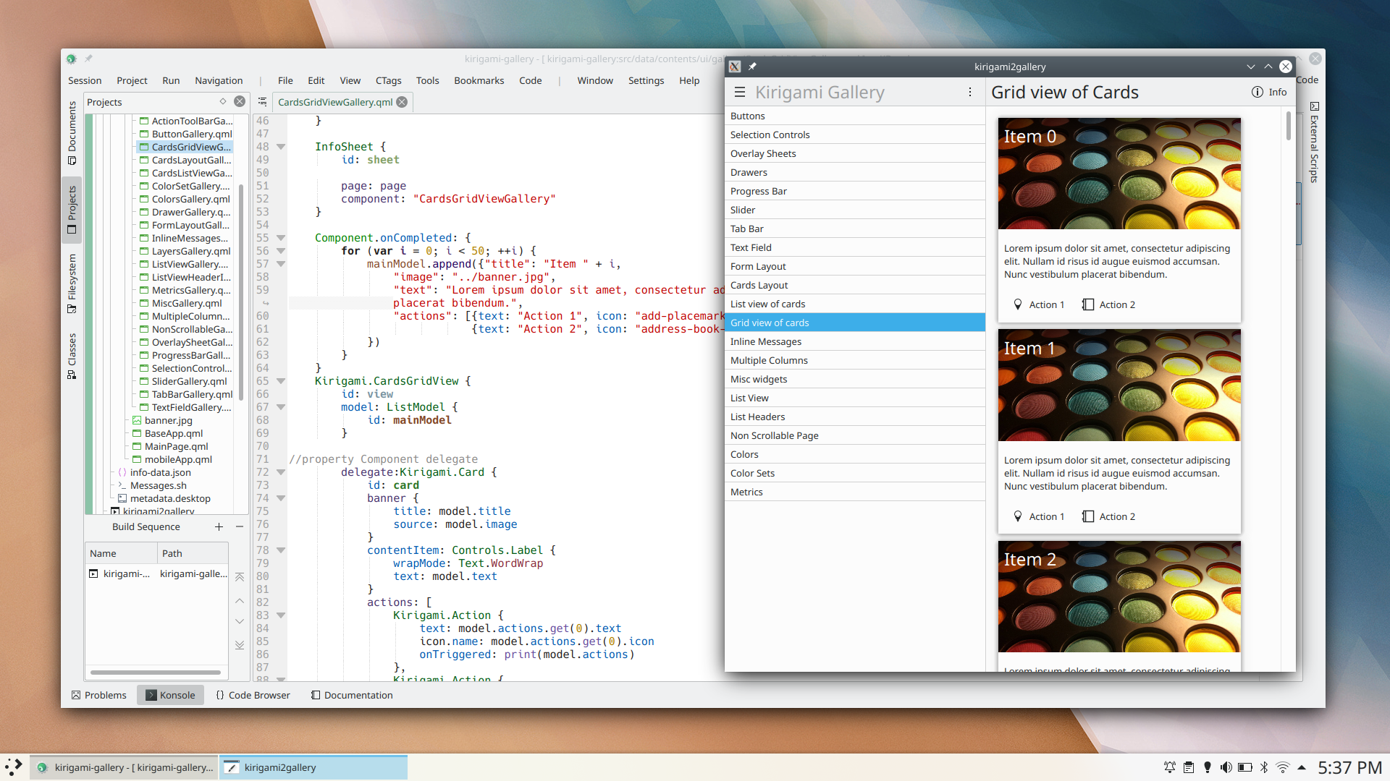Open the Project menu
The width and height of the screenshot is (1390, 781).
click(132, 80)
